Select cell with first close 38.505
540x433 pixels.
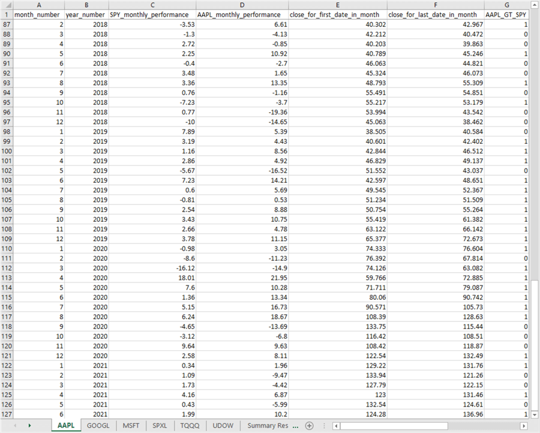click(337, 131)
